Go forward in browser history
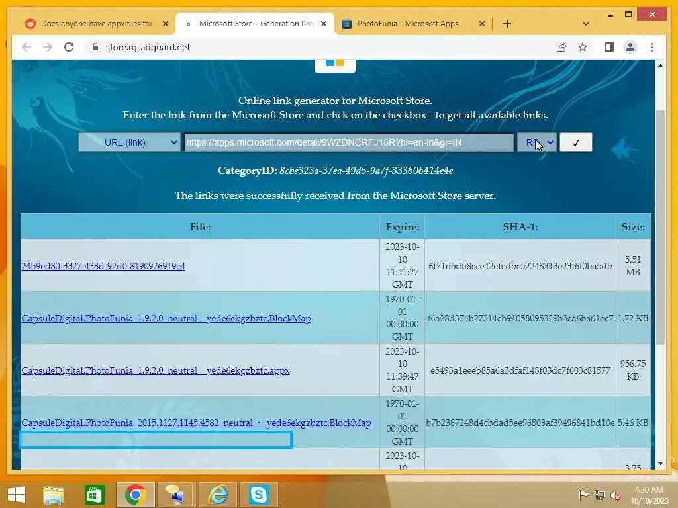 tap(48, 47)
